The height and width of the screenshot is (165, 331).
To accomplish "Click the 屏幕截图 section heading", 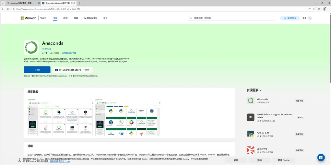I will point(33,92).
